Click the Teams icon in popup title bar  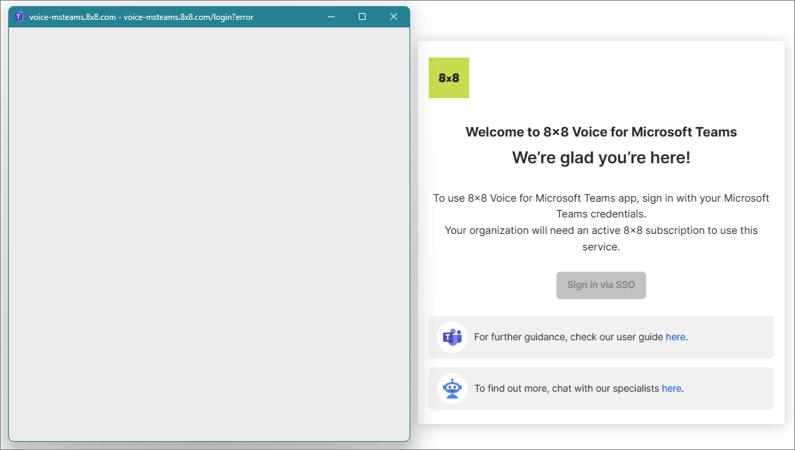tap(19, 16)
